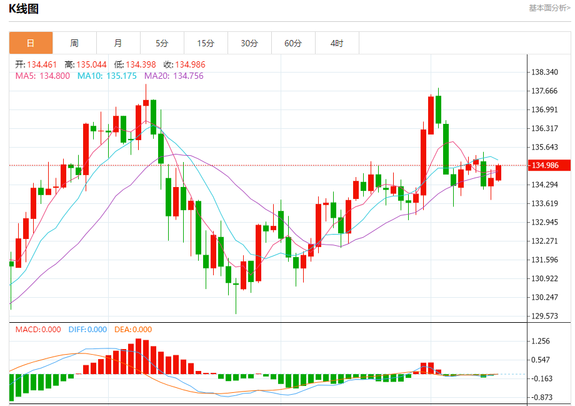Click the 132.945 price axis label

tap(544, 222)
